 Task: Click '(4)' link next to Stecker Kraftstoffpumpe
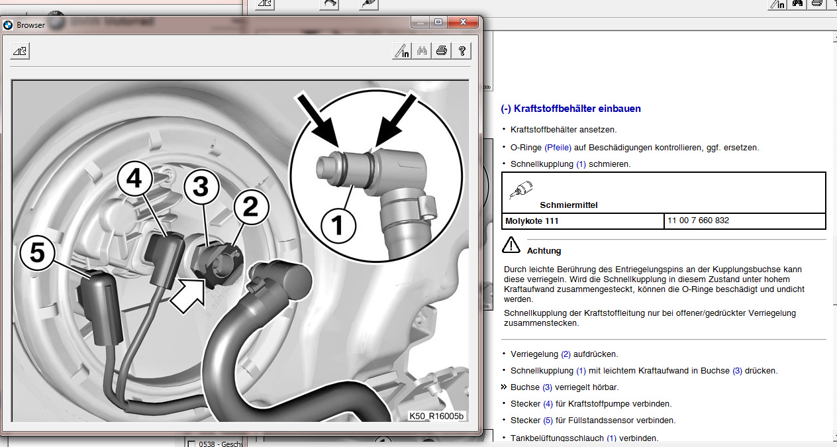548,404
